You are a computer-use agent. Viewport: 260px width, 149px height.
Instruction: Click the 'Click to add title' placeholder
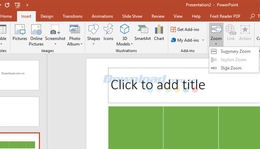[184, 85]
